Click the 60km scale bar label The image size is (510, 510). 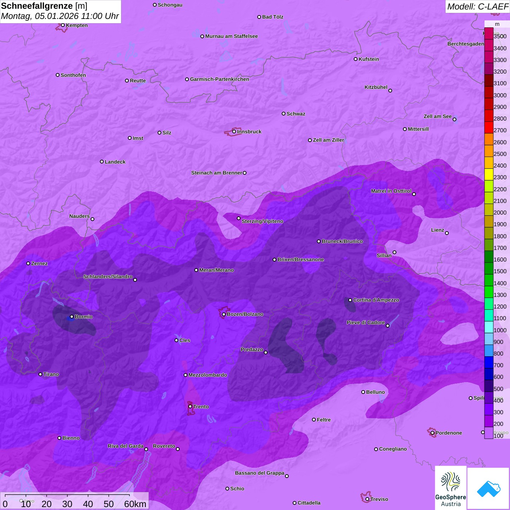click(135, 504)
